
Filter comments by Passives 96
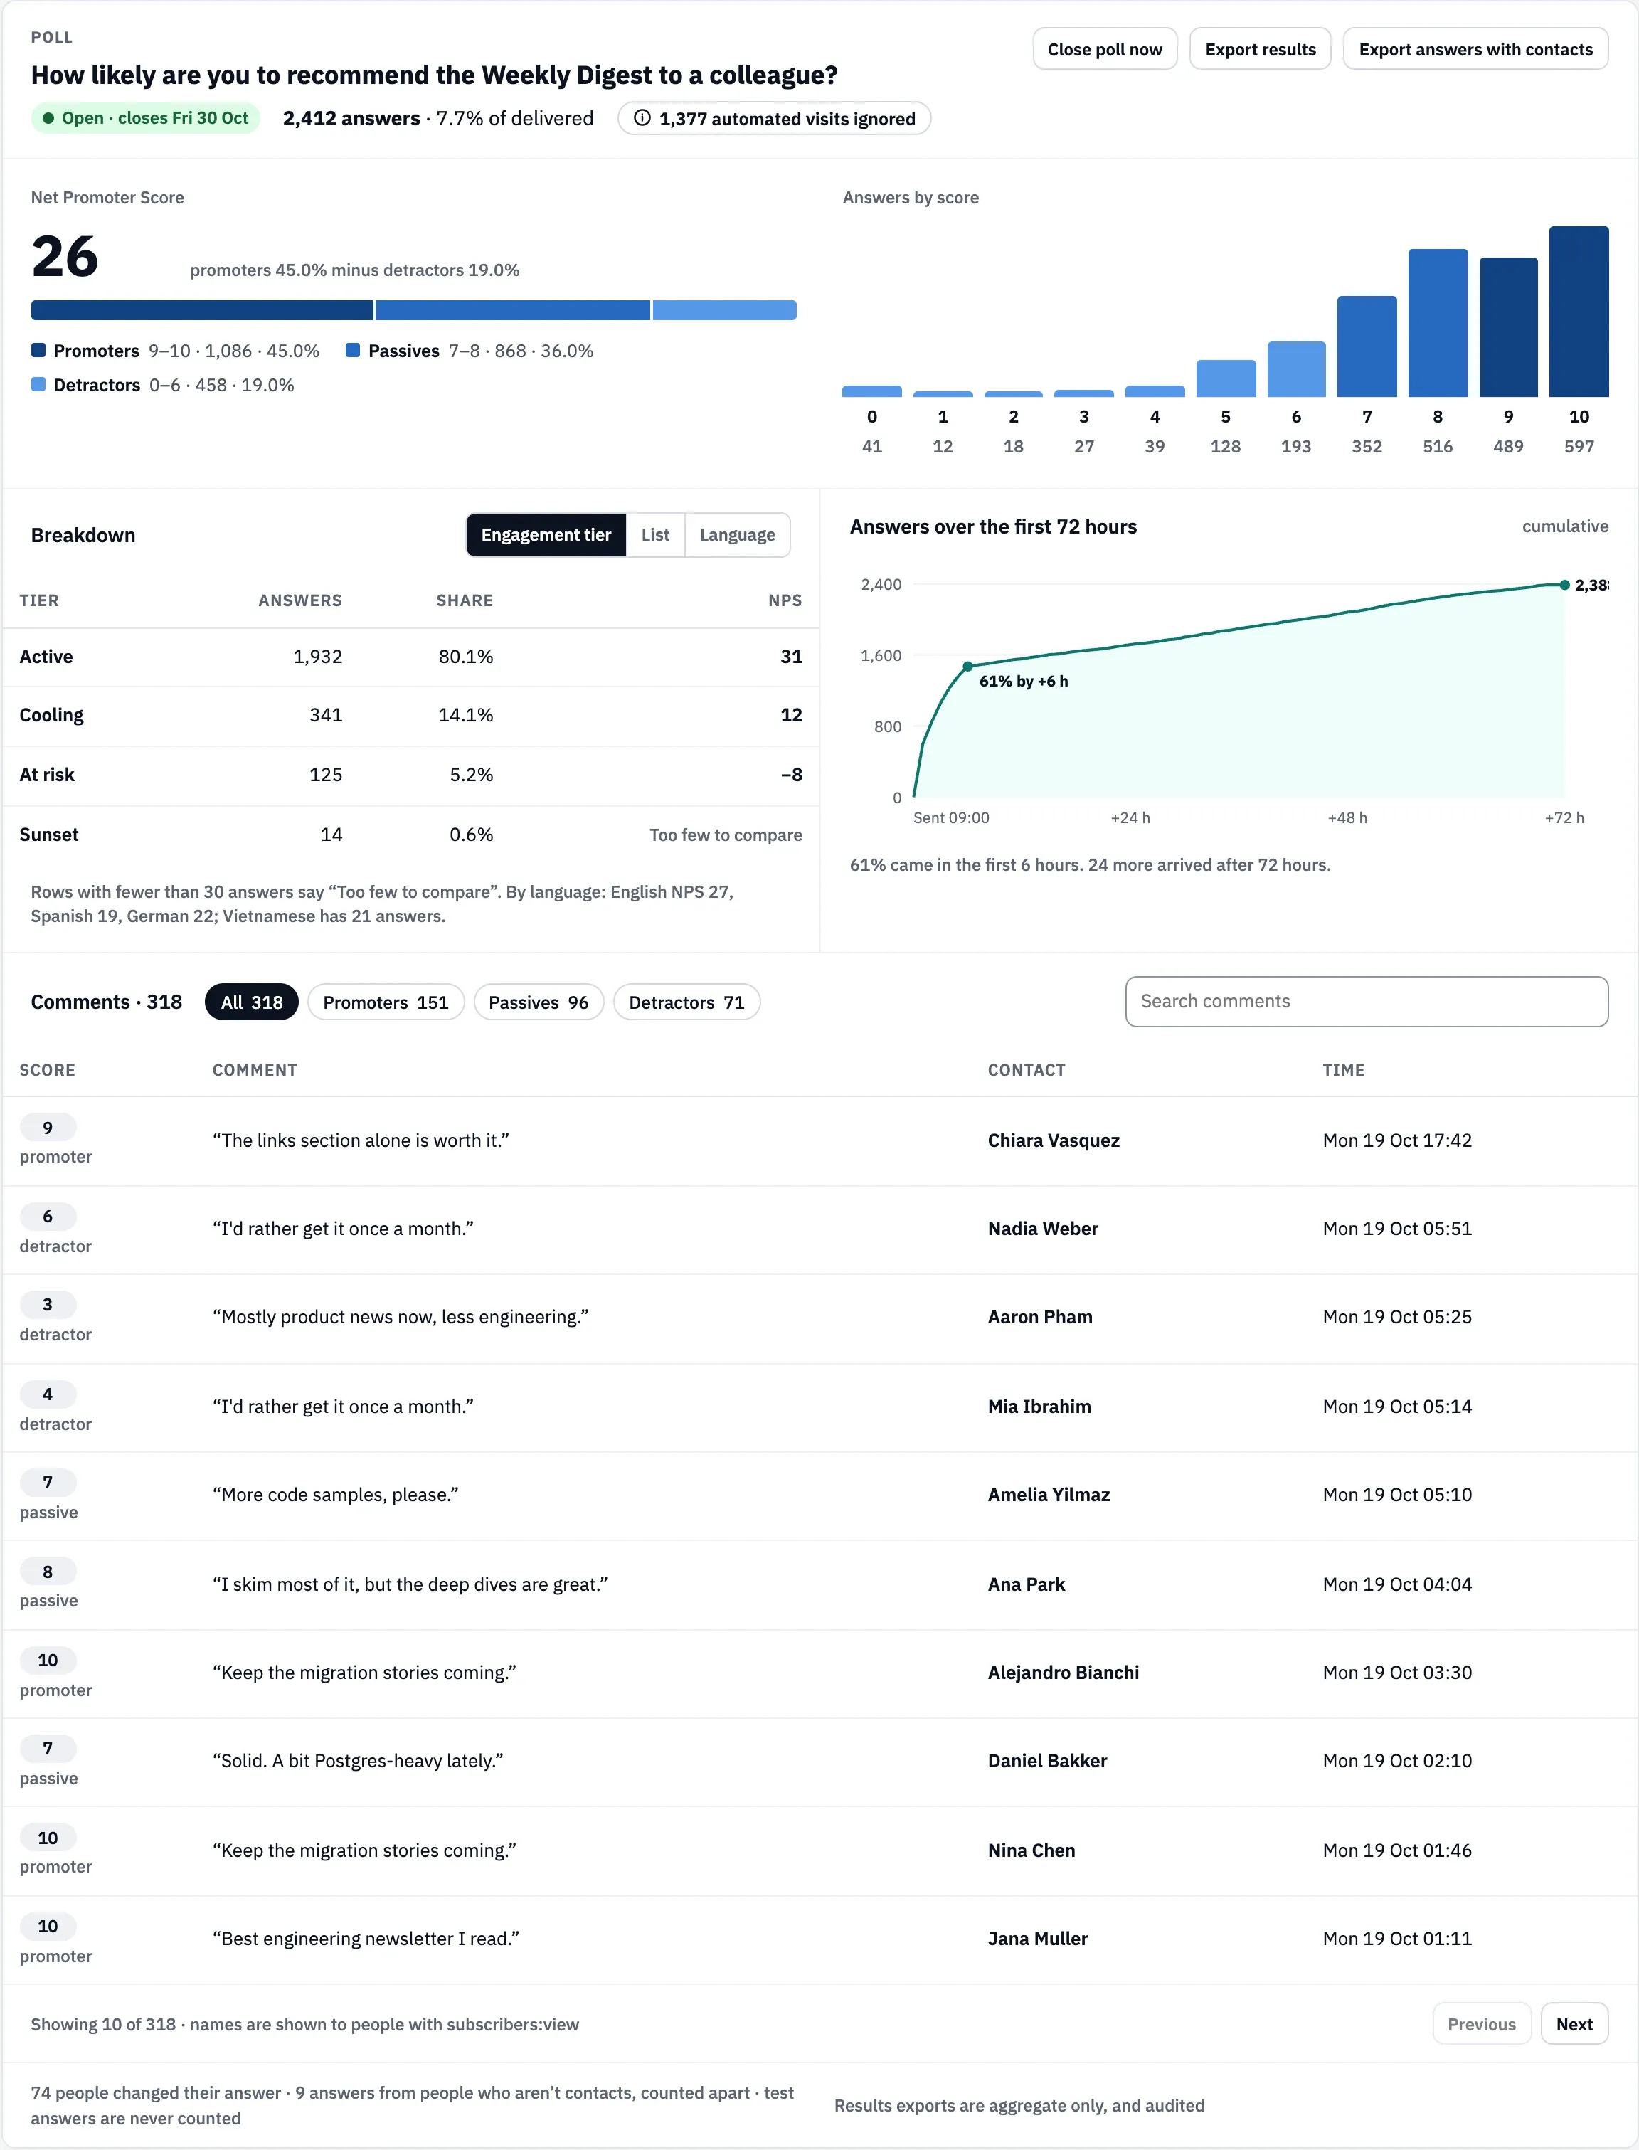pyautogui.click(x=539, y=1002)
